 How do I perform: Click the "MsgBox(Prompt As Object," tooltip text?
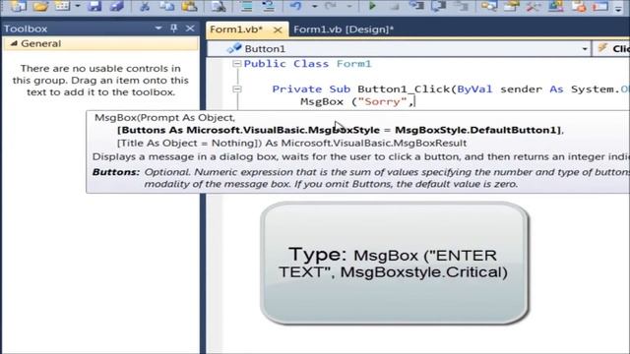[x=164, y=118]
